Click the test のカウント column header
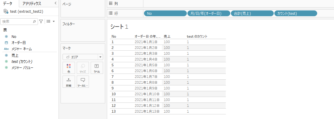 pyautogui.click(x=197, y=36)
